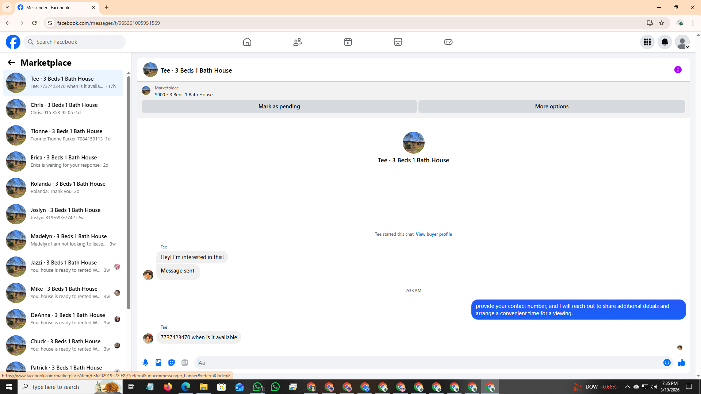Image resolution: width=701 pixels, height=394 pixels.
Task: Open the sticker picker icon
Action: [172, 363]
